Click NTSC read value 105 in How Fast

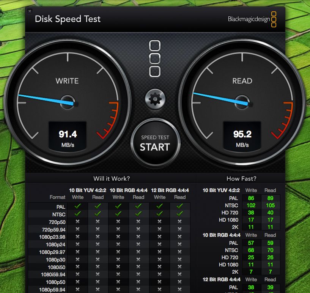point(270,205)
